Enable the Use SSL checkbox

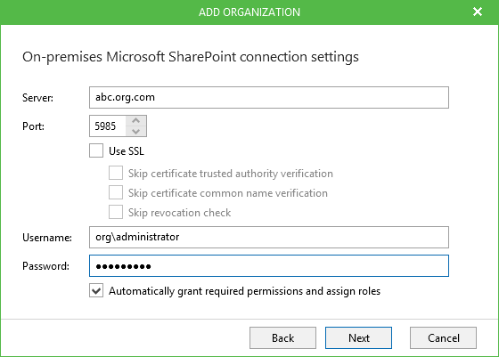coord(96,150)
